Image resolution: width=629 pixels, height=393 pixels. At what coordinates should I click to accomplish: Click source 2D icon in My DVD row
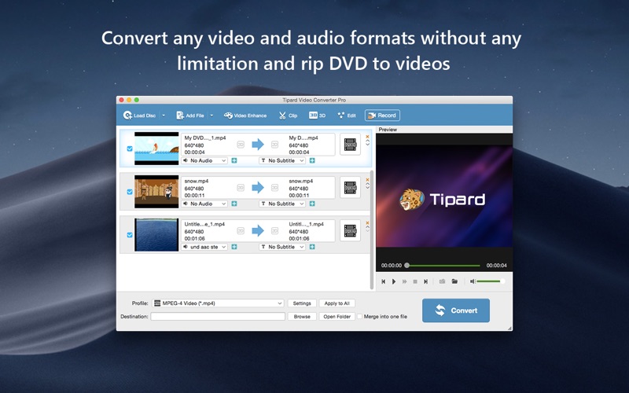241,145
